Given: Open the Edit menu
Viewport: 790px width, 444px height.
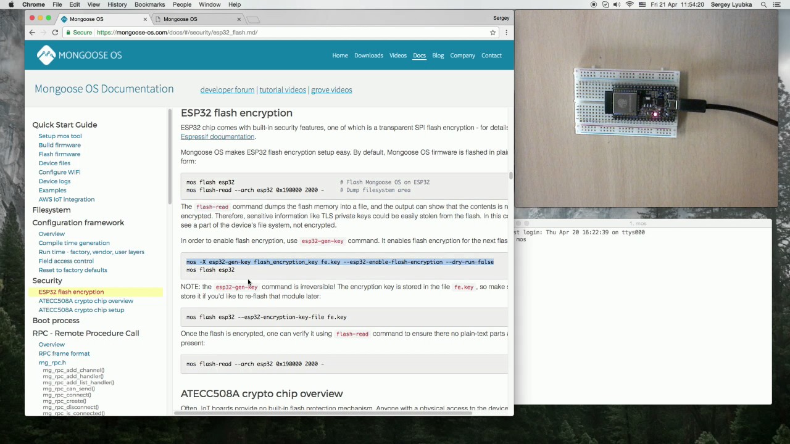Looking at the screenshot, I should point(75,4).
